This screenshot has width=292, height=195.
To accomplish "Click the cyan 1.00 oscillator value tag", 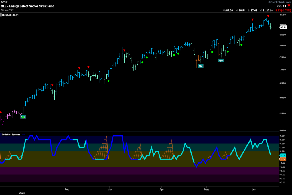I will 283,155.
